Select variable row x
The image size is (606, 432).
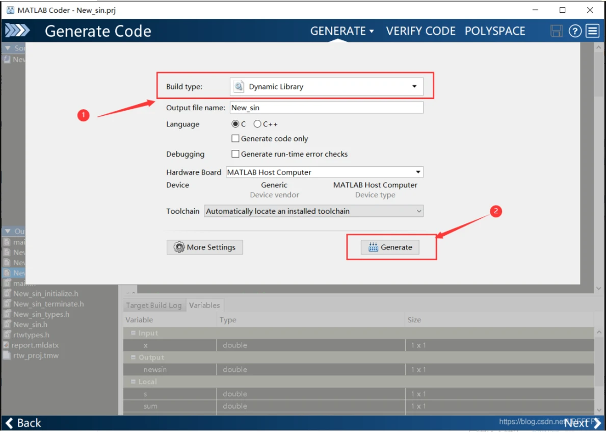[x=359, y=345]
